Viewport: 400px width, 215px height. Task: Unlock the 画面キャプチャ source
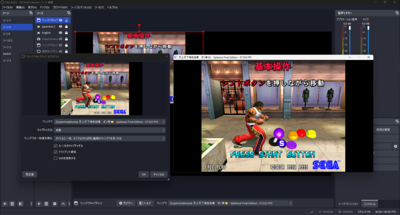click(66, 51)
